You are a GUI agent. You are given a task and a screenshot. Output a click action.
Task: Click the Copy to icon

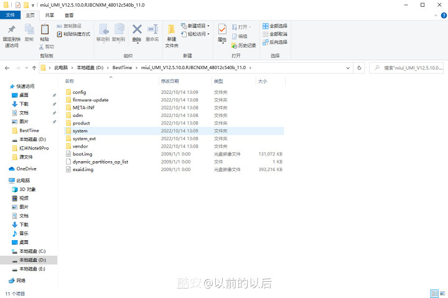click(119, 29)
